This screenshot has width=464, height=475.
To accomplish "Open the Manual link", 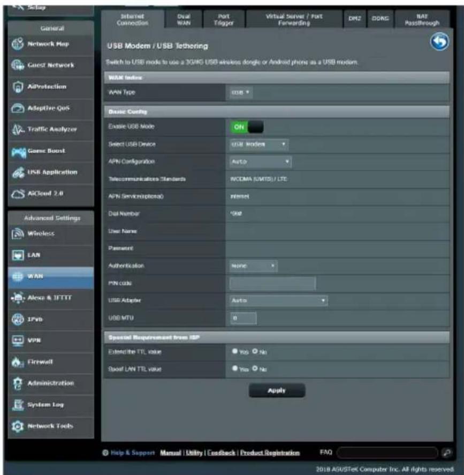I will (171, 453).
